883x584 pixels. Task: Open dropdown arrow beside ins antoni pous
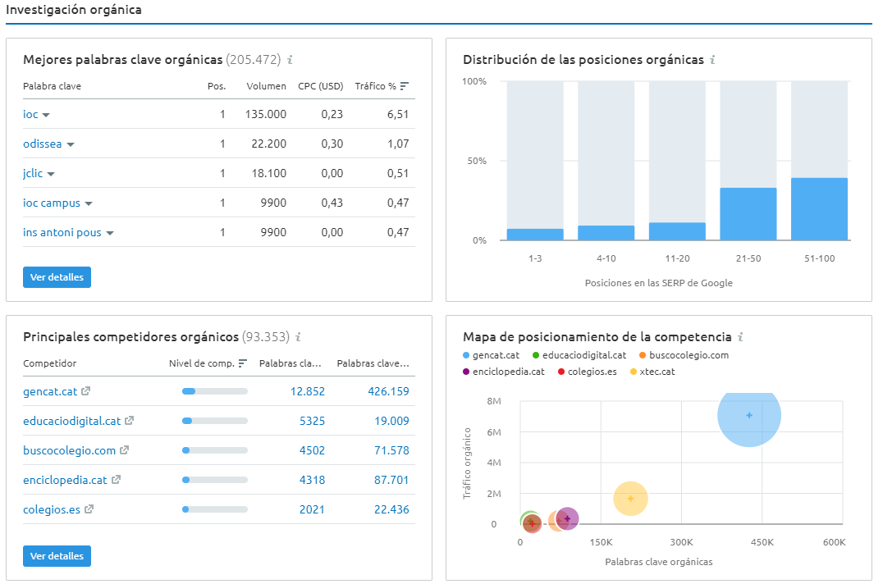tap(110, 233)
